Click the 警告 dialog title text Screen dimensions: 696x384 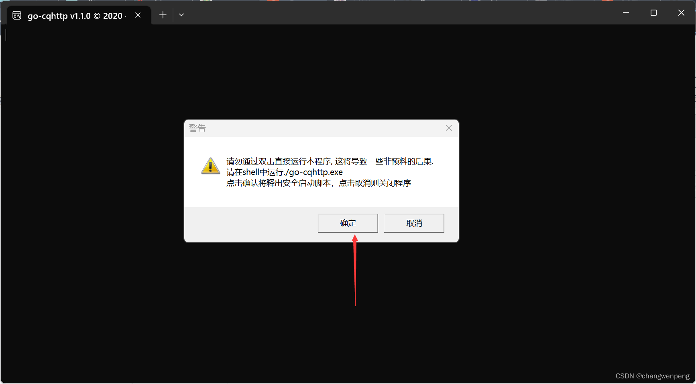pyautogui.click(x=197, y=128)
